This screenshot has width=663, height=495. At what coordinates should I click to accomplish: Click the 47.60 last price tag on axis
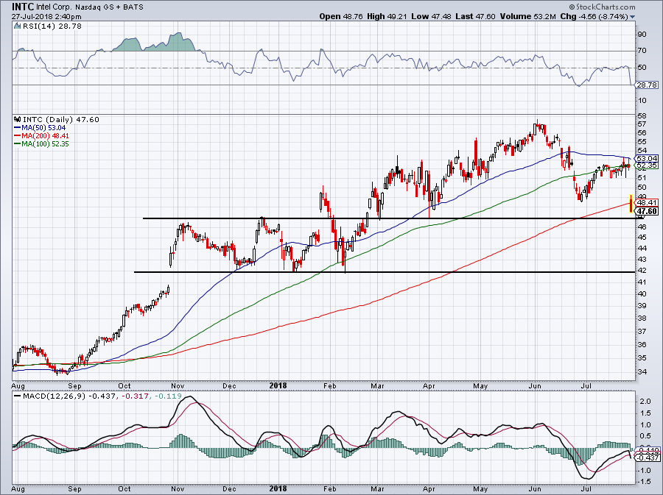[648, 211]
